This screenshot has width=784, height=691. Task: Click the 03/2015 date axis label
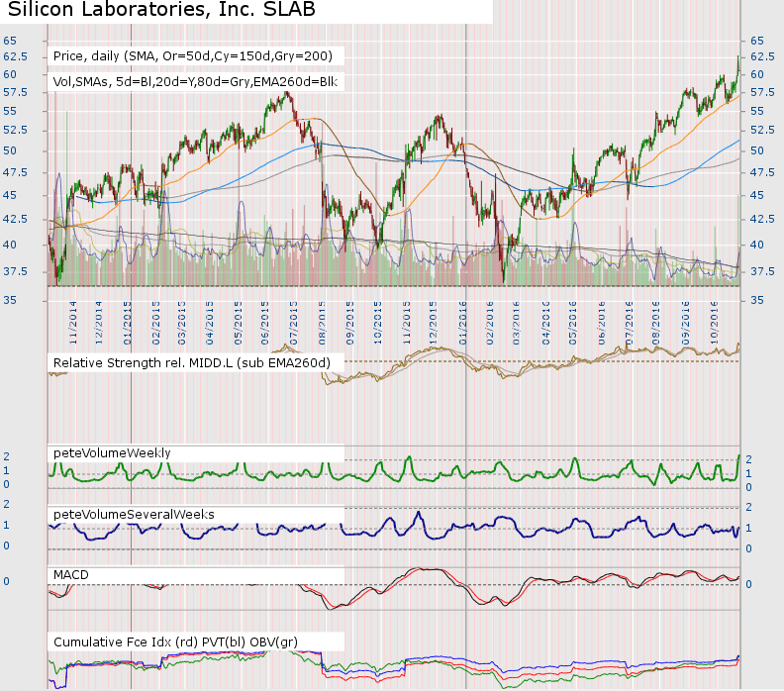point(181,323)
